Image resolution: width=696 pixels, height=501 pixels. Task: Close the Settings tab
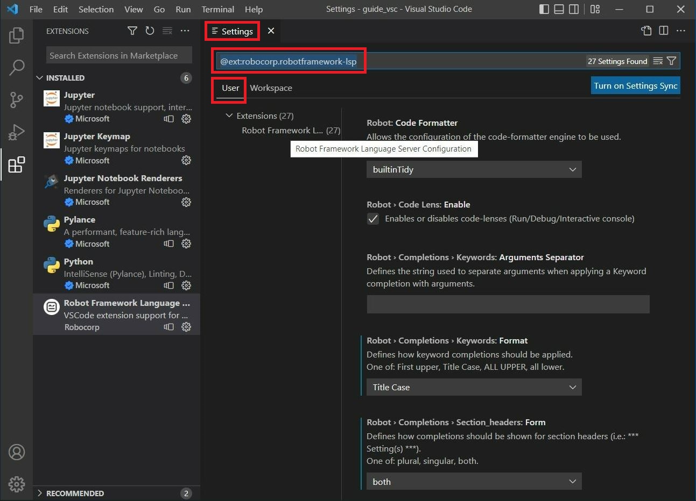(271, 31)
